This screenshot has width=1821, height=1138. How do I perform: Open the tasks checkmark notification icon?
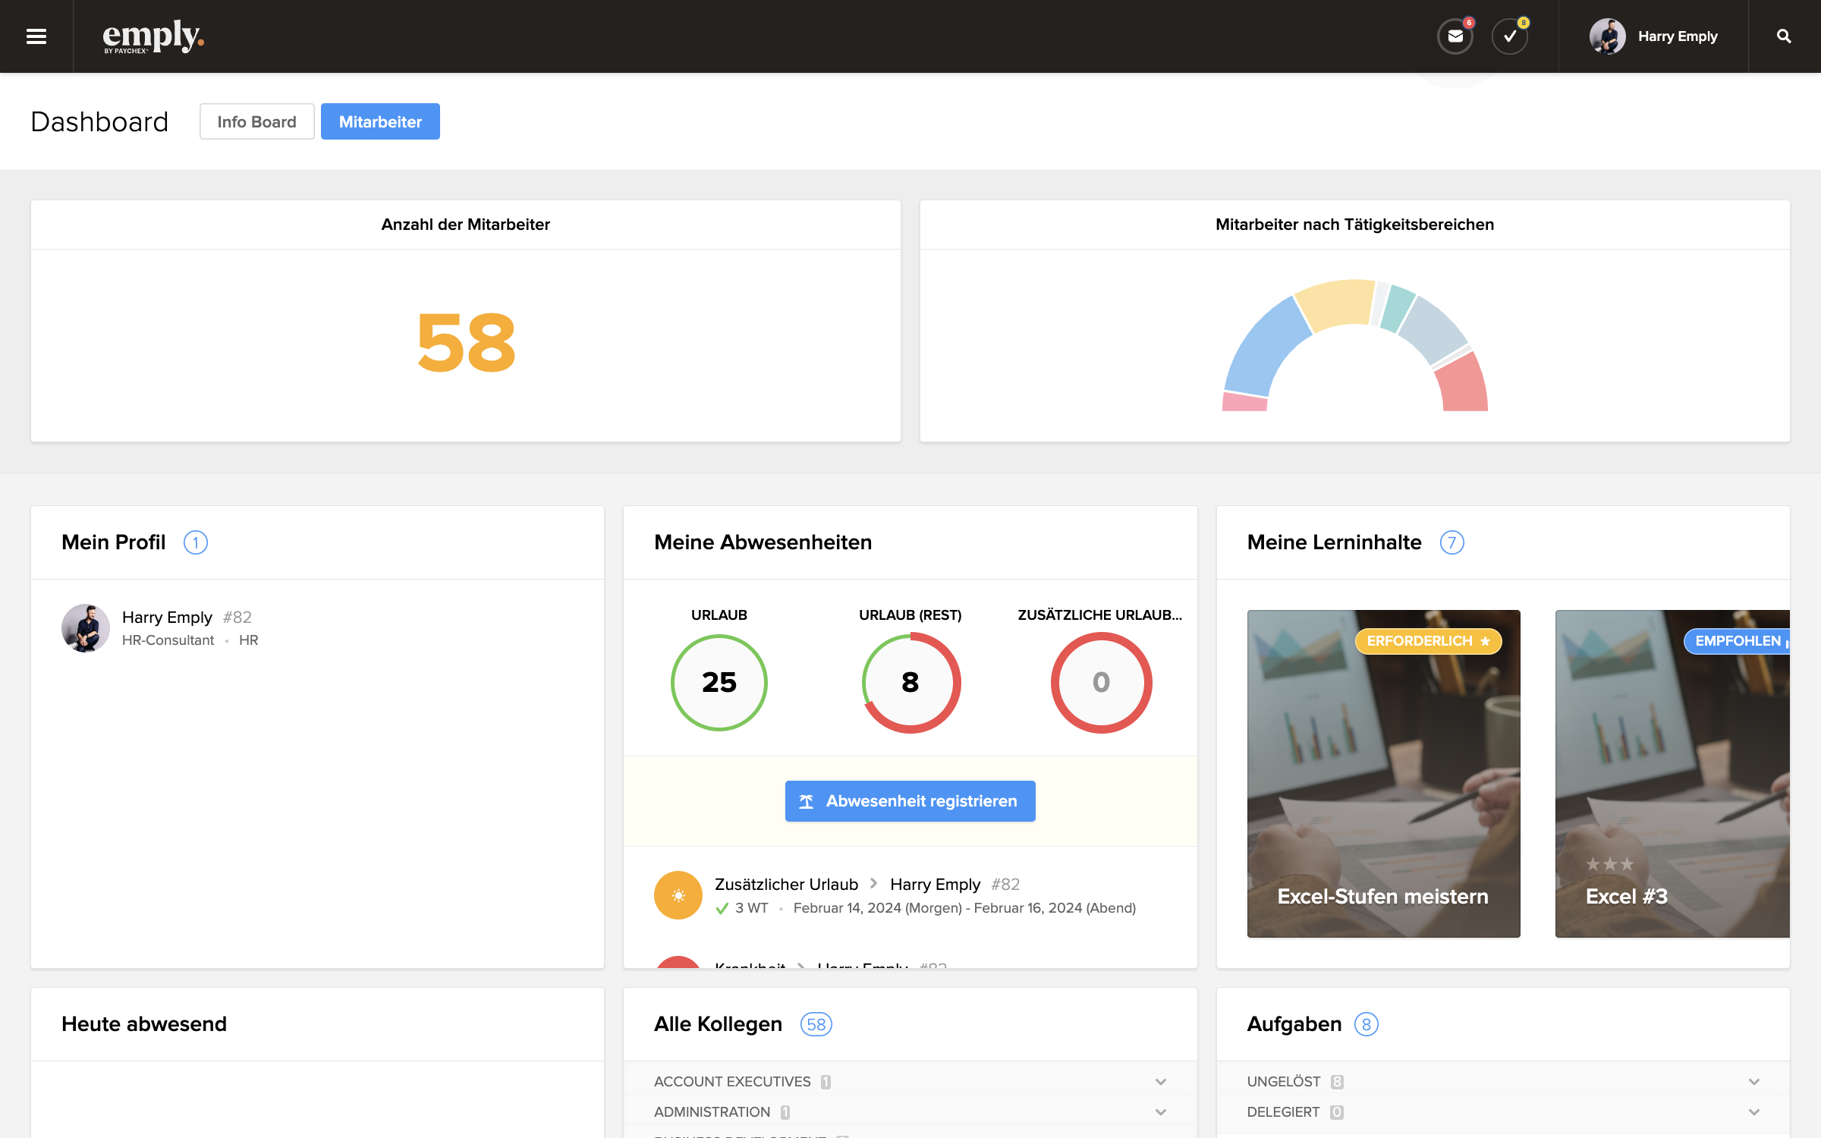[x=1510, y=36]
